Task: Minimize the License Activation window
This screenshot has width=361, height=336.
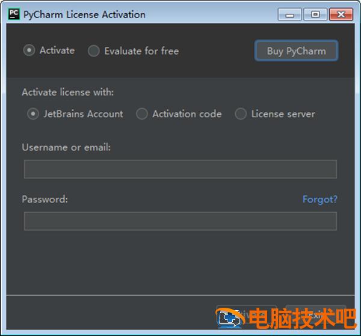Action: 289,14
